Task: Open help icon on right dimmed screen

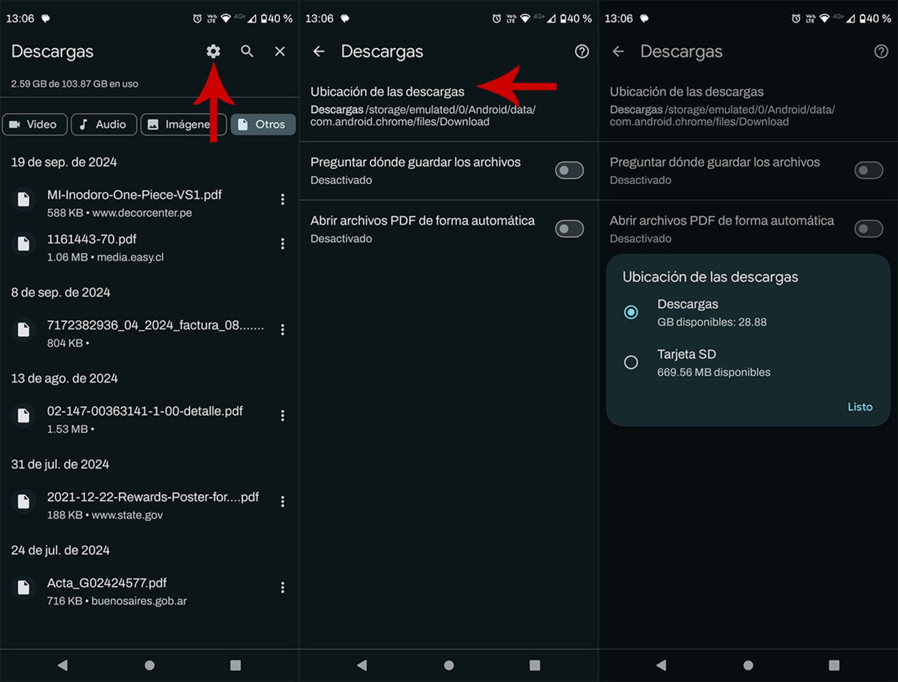Action: pyautogui.click(x=881, y=51)
